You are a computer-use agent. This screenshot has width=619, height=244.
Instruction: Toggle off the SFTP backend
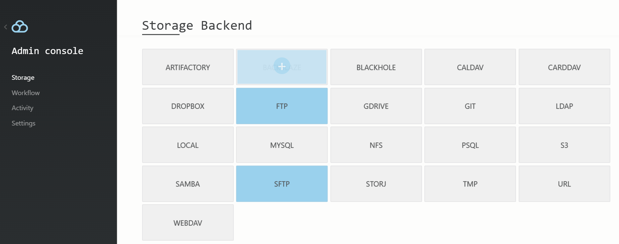coord(282,184)
